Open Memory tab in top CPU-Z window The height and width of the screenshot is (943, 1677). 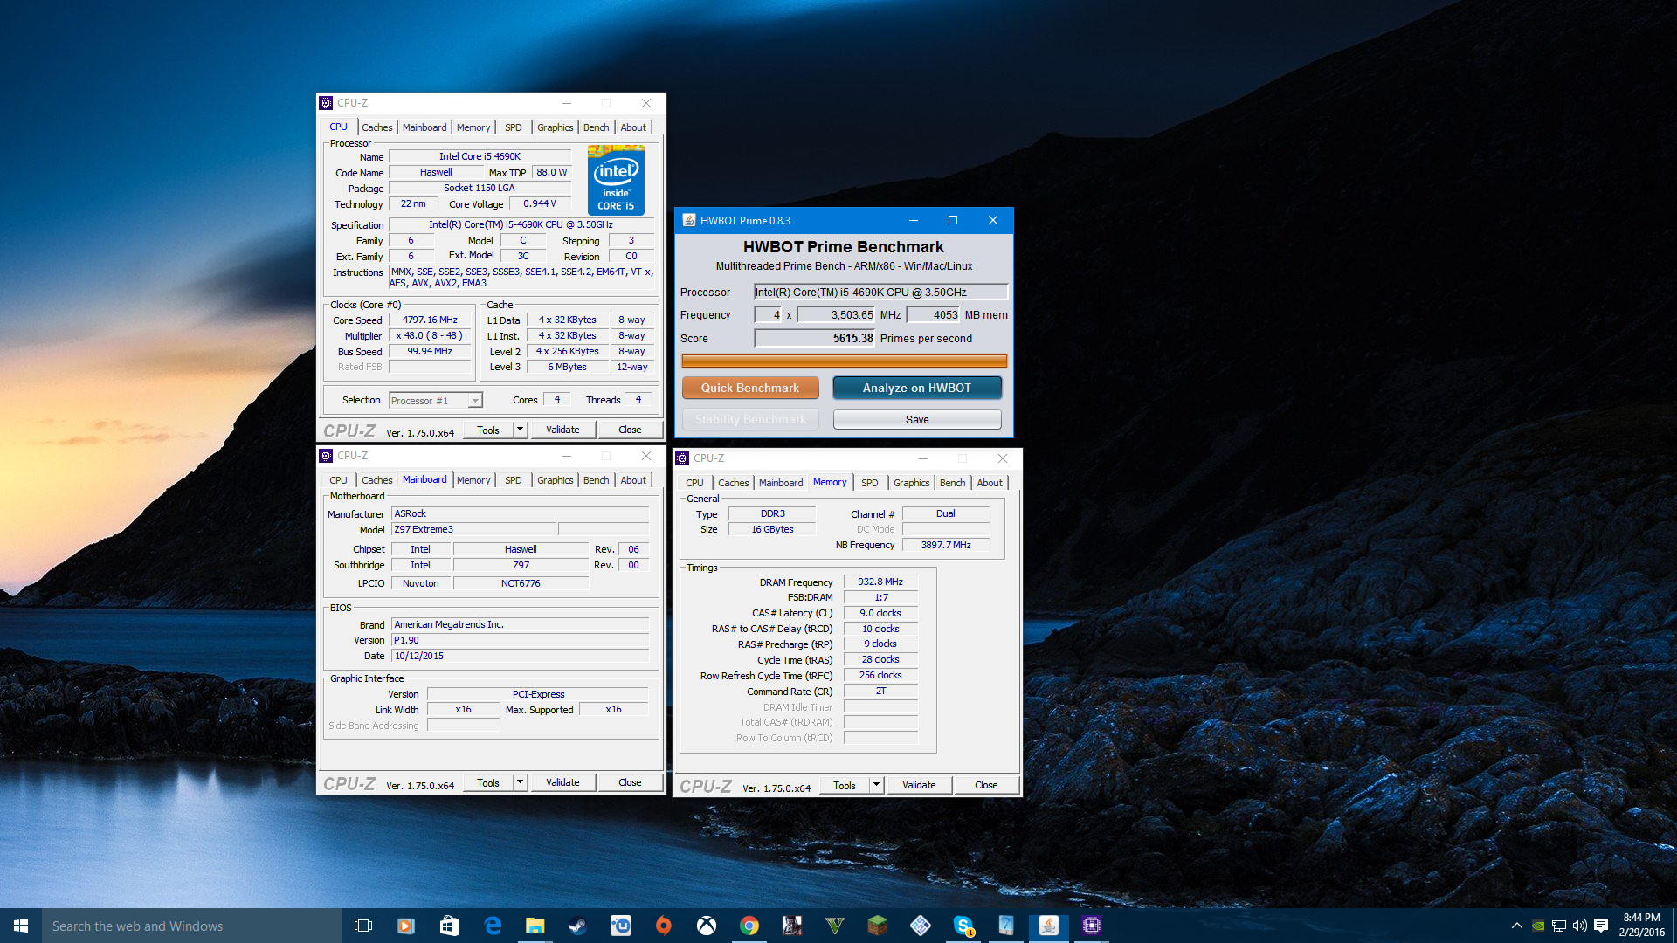[x=473, y=127]
